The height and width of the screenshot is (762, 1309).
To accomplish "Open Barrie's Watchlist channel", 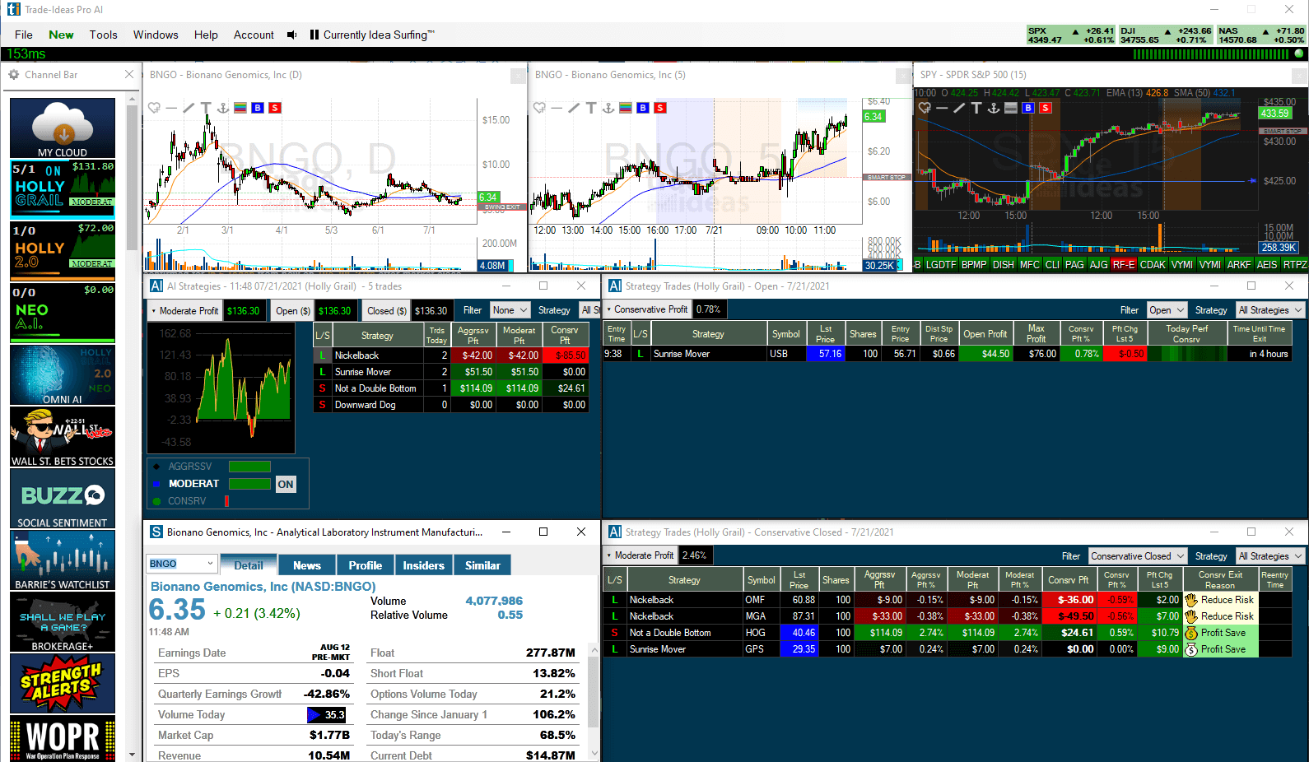I will (x=63, y=560).
